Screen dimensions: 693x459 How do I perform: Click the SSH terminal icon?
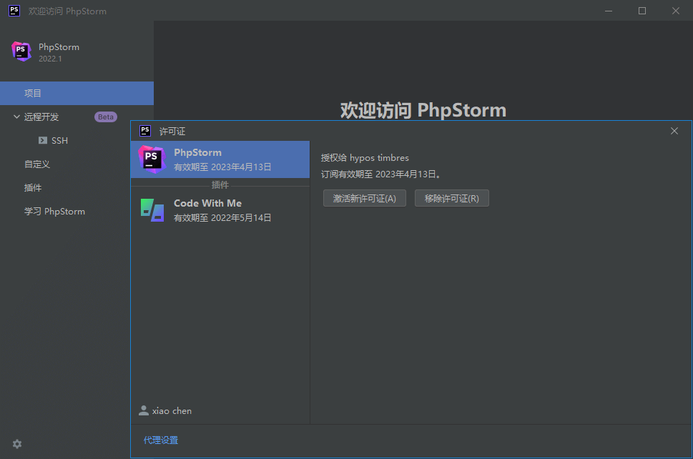pyautogui.click(x=43, y=141)
